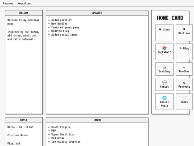The width and height of the screenshot is (194, 146).
Task: Click the HOME CARD heading
Action: point(170,18)
